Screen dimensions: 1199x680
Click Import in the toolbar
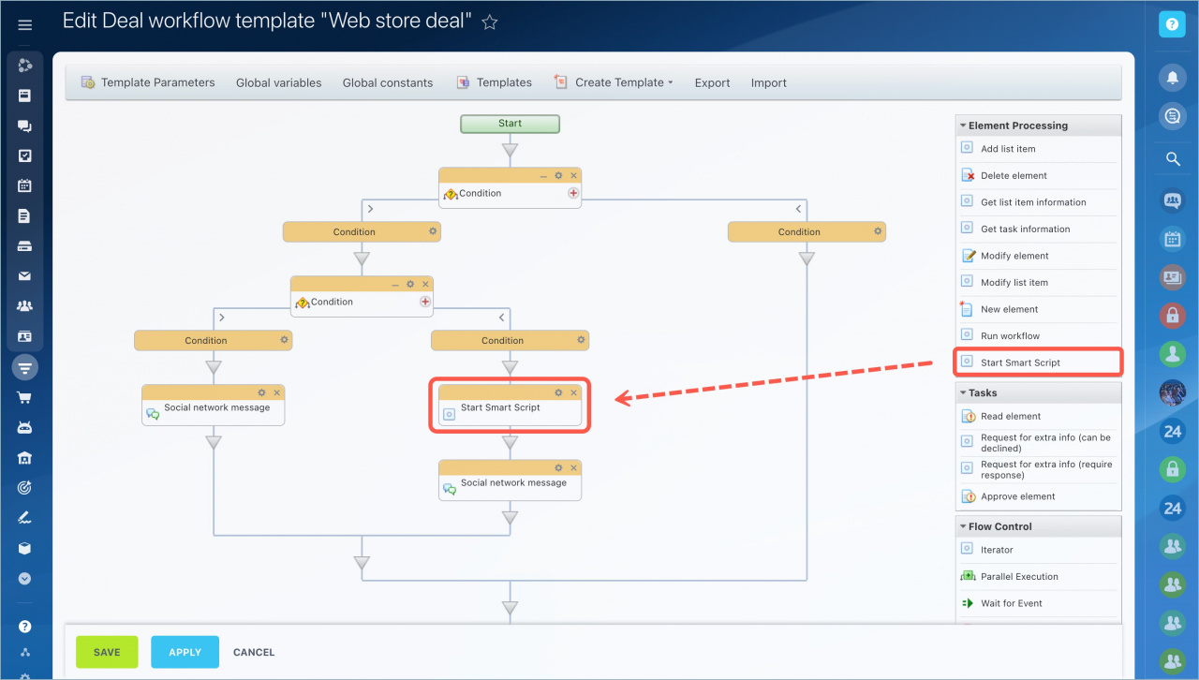click(768, 82)
